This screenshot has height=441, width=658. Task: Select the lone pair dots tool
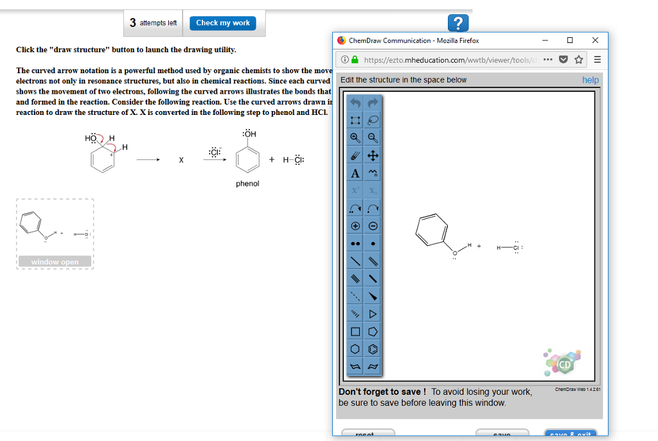354,242
